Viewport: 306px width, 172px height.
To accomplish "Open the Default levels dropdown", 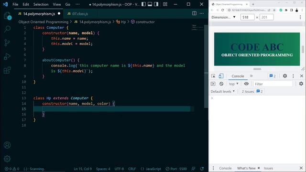I will pos(222,91).
